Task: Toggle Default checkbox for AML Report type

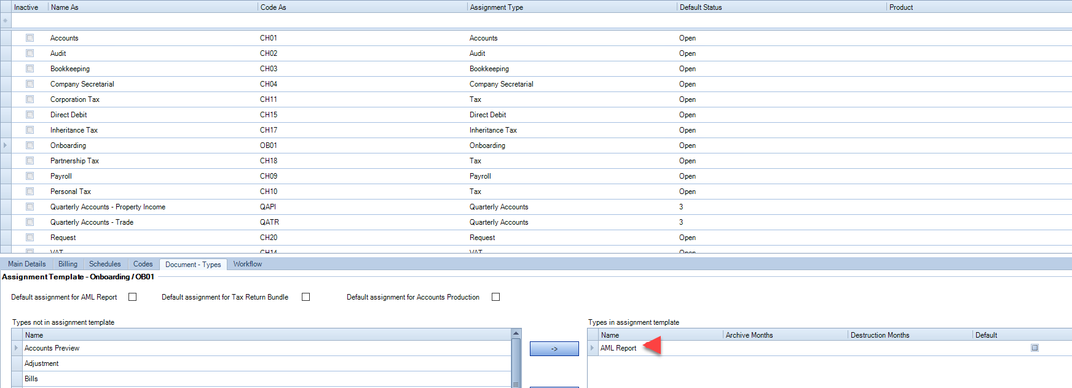Action: (1035, 348)
